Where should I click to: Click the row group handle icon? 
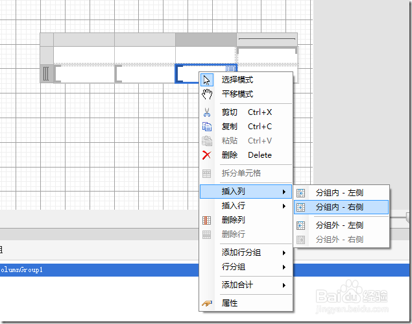tap(46, 74)
